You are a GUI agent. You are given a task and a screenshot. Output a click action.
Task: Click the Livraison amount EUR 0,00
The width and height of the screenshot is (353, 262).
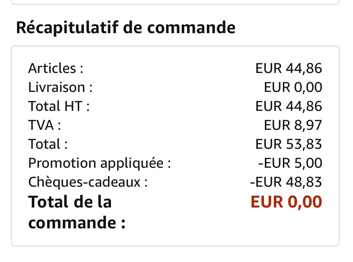click(293, 87)
